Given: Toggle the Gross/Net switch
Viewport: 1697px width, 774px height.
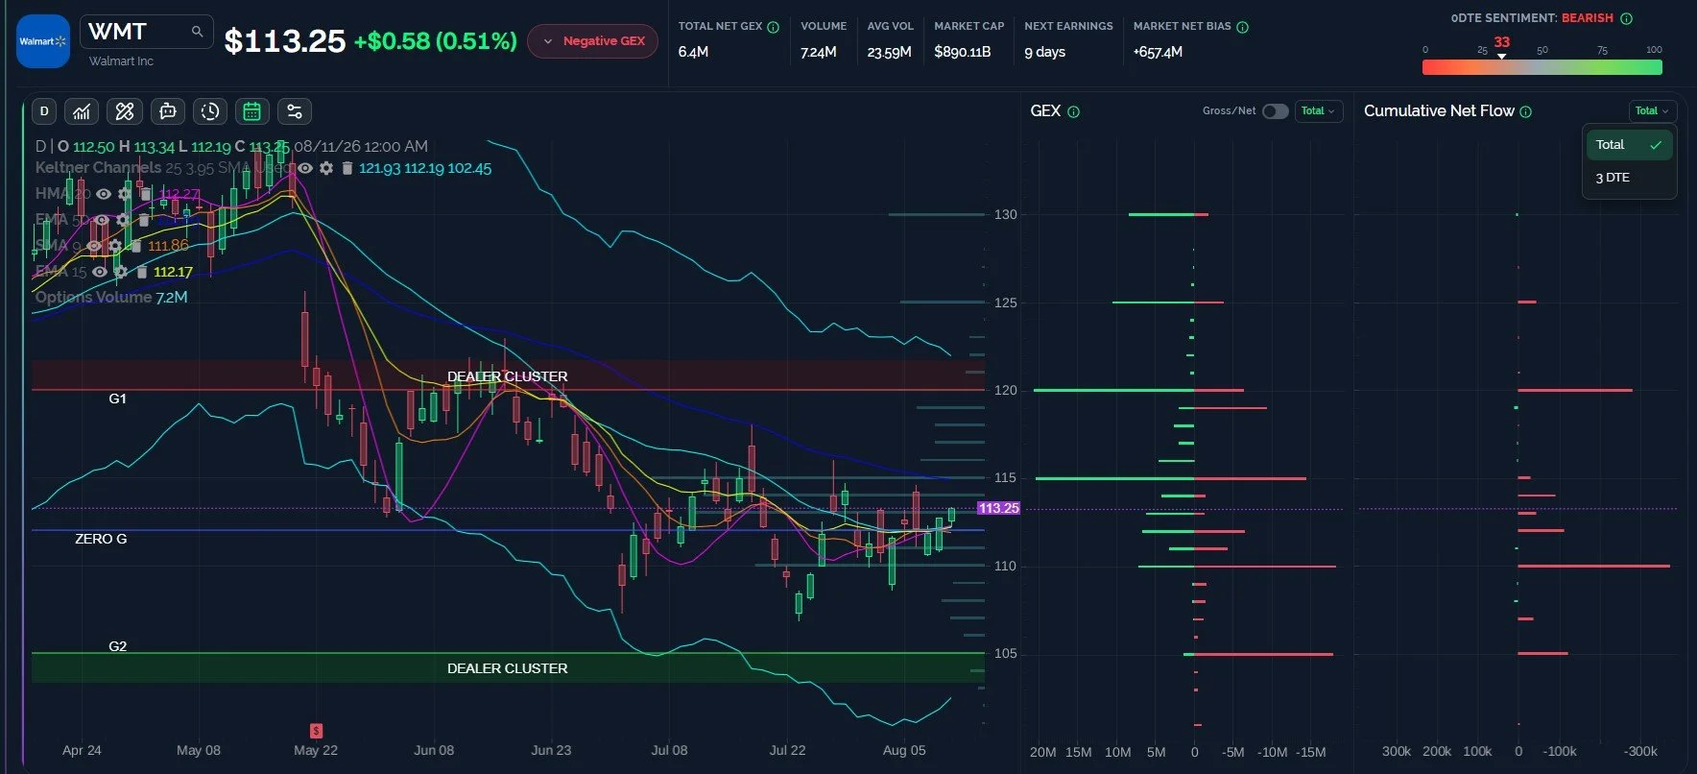Looking at the screenshot, I should coord(1275,111).
